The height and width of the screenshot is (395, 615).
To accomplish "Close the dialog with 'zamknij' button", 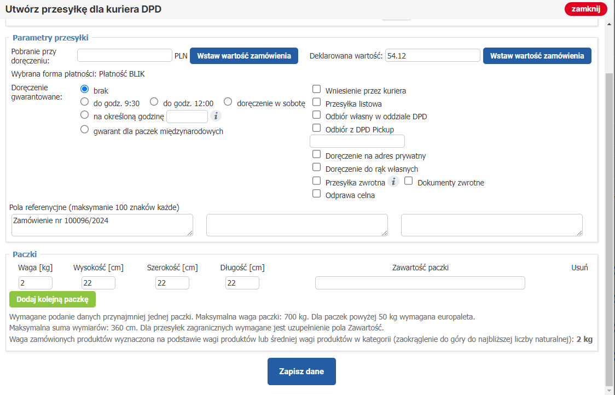I will pos(585,9).
